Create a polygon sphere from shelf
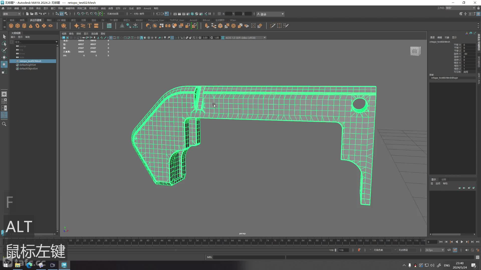This screenshot has height=270, width=481. pyautogui.click(x=11, y=26)
